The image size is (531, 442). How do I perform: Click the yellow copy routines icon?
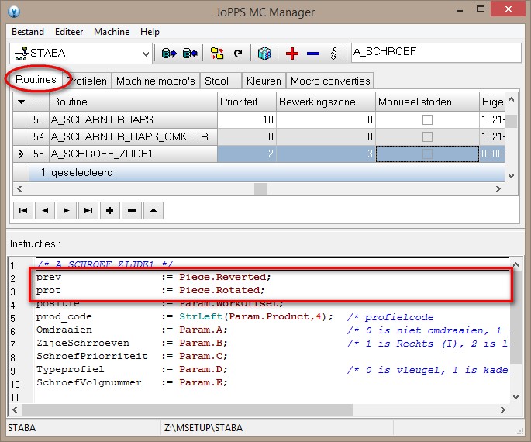click(217, 54)
